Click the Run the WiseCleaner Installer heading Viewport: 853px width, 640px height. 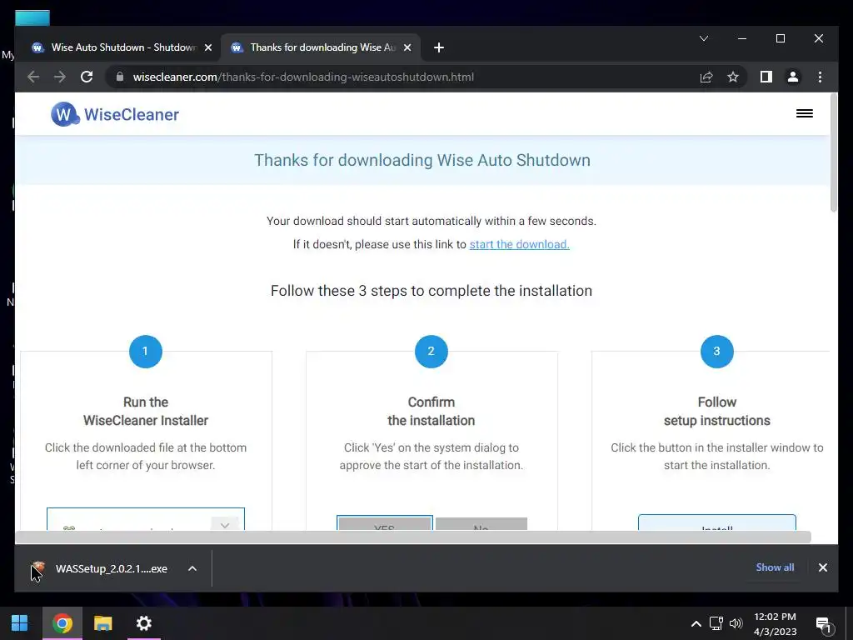[x=146, y=411]
